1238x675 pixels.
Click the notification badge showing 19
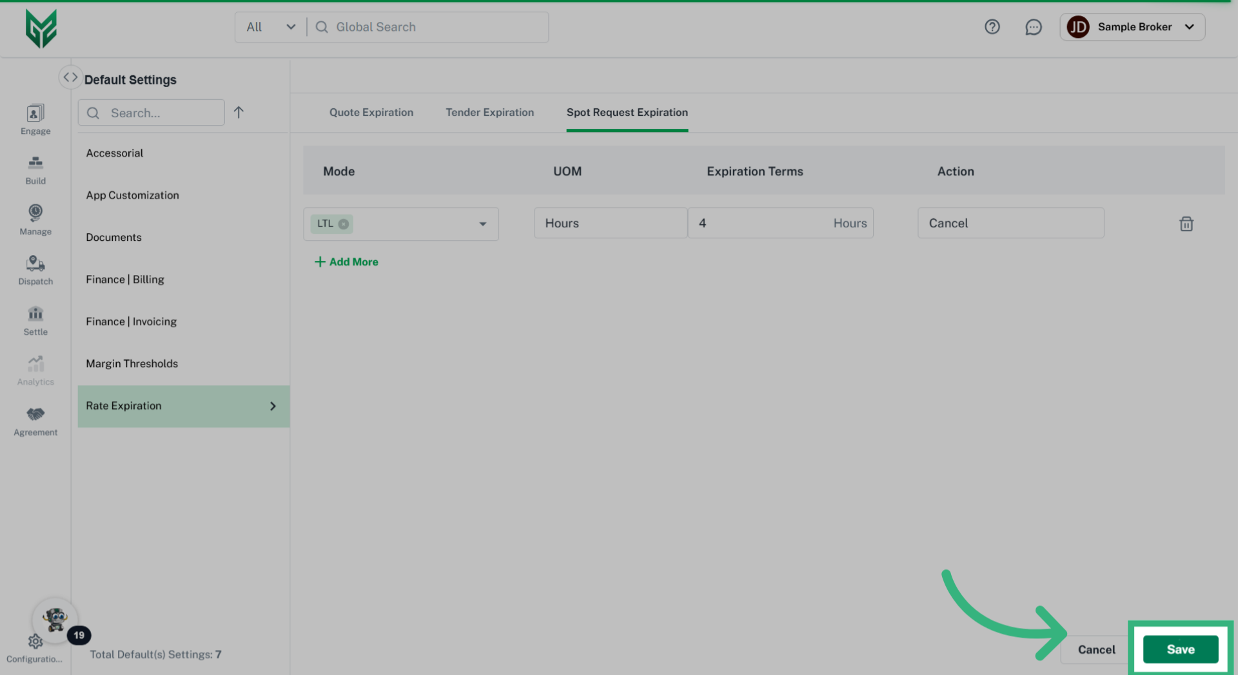pos(79,635)
